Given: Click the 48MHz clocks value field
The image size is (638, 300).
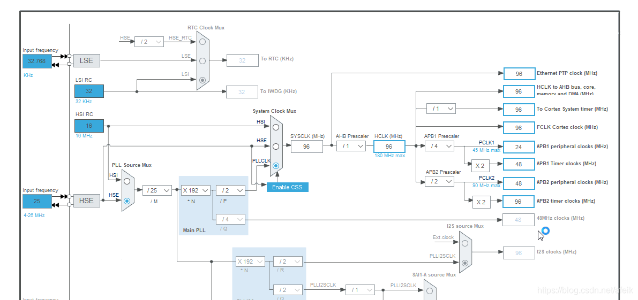Looking at the screenshot, I should (x=519, y=220).
